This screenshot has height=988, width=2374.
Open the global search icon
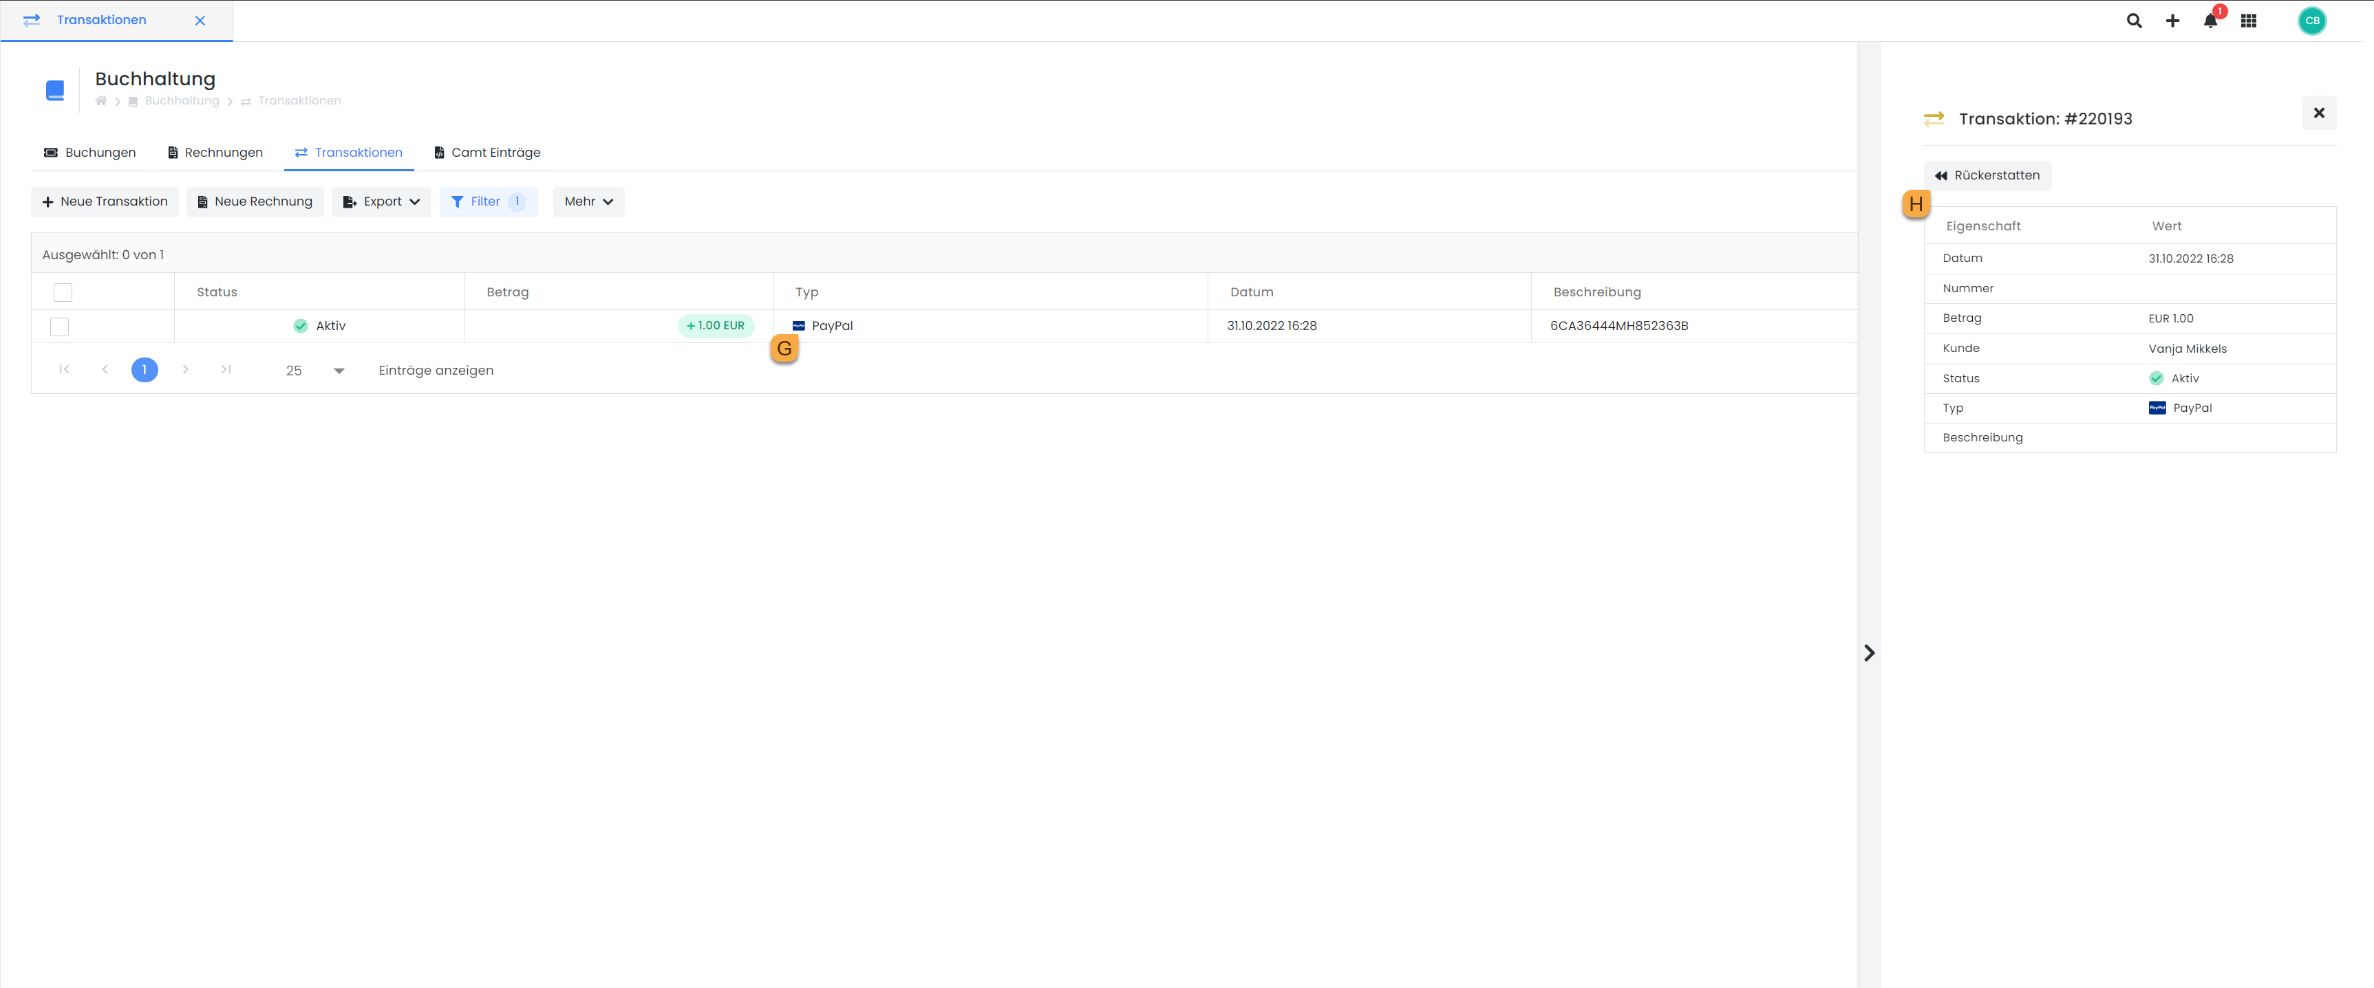click(2133, 20)
